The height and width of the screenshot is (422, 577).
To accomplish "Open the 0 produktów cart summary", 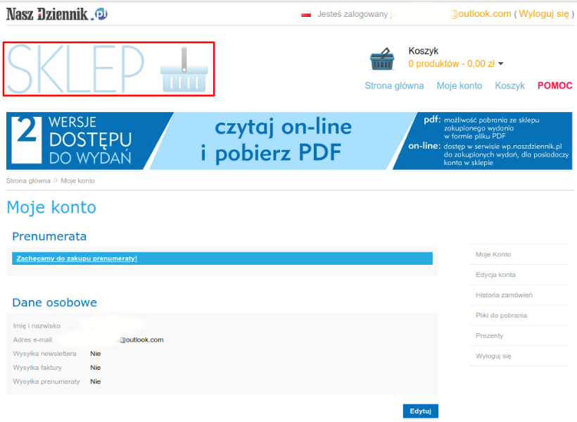I will tap(451, 64).
